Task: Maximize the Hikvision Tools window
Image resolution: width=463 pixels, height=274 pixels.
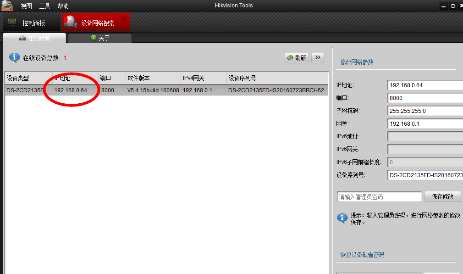Action: tap(452, 6)
